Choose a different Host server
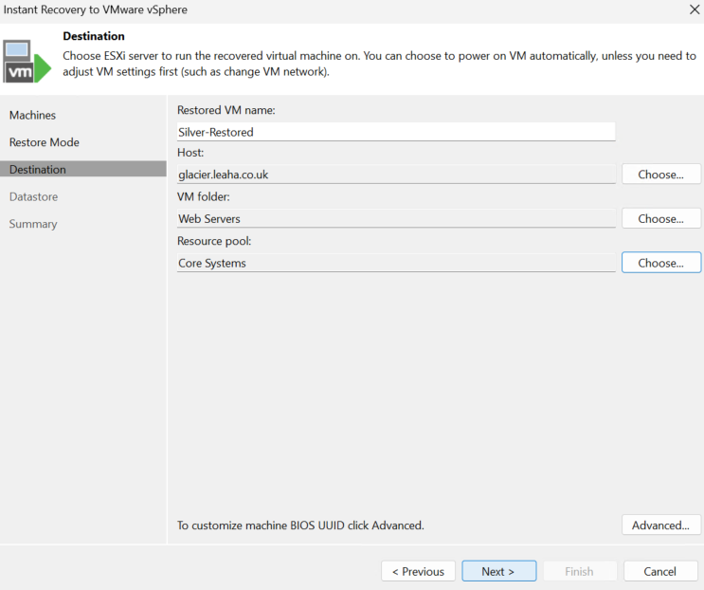The height and width of the screenshot is (590, 704). (661, 175)
